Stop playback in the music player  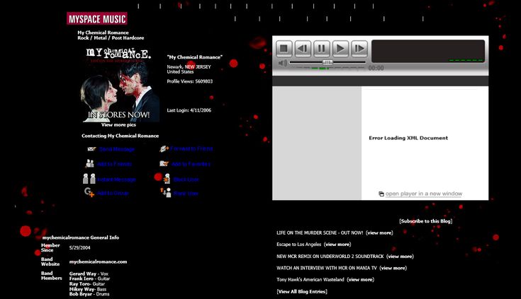click(x=284, y=49)
